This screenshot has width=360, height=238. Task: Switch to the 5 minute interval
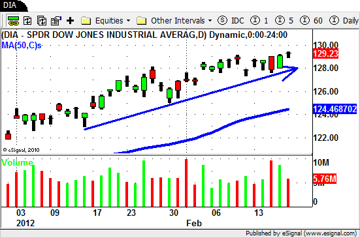pos(284,21)
